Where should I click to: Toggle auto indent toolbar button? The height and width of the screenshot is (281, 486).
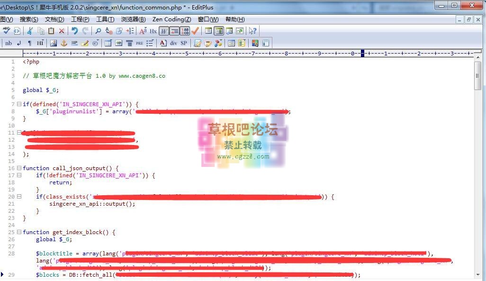[x=174, y=31]
